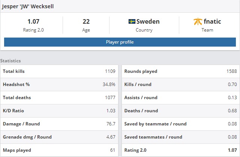Open the Player profile button

[x=120, y=42]
